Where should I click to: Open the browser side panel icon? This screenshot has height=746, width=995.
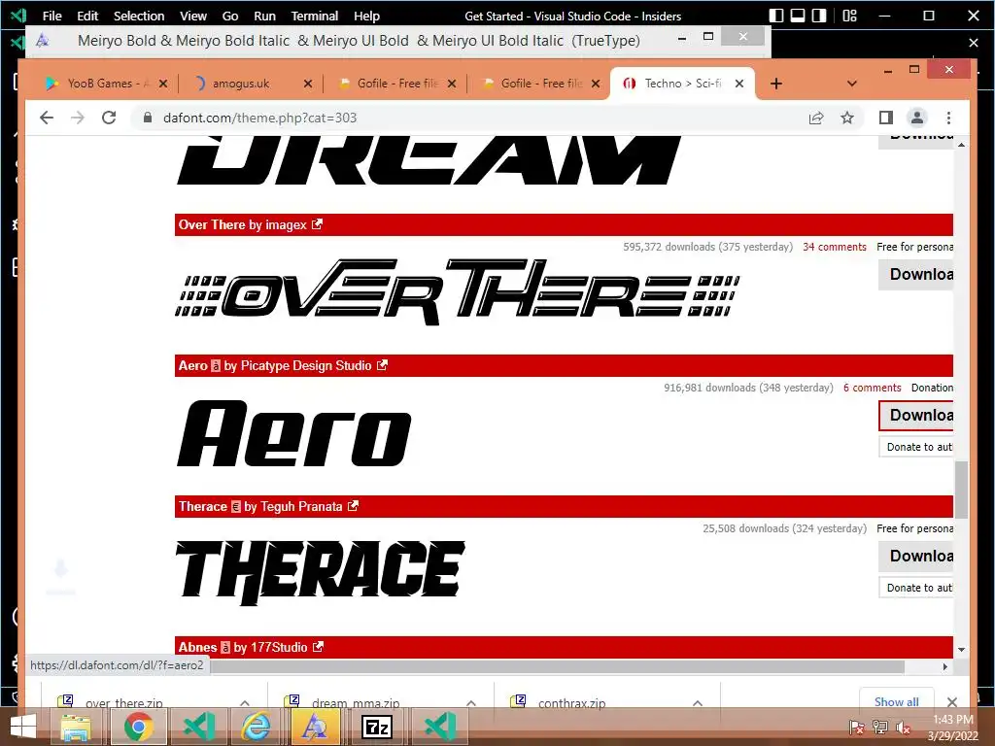886,118
